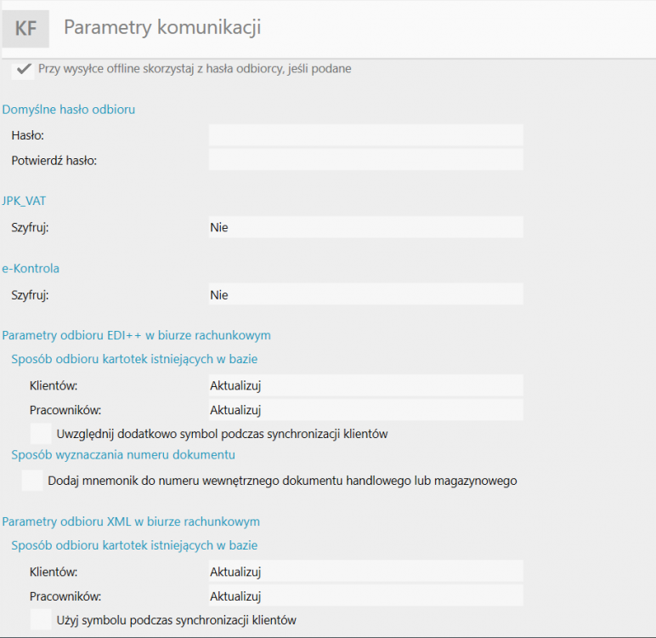Focus the 'Potwierdź hasło' field
This screenshot has height=638, width=656.
click(365, 160)
